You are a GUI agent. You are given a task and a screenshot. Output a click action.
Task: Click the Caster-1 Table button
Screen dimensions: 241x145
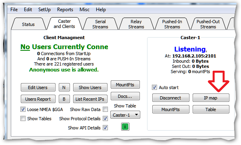point(211,109)
